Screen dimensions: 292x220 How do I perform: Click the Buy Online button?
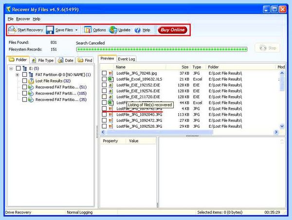coord(172,30)
